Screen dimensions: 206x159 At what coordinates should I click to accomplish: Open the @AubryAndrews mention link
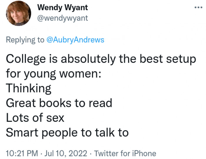(75, 40)
